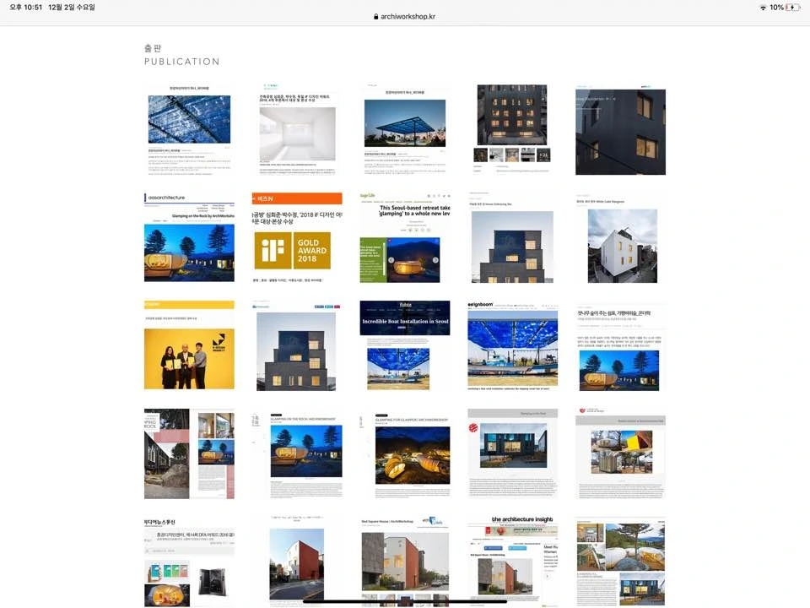810x608 pixels.
Task: Open the bold Korean headline article above the glamping pod photo
Action: (x=620, y=345)
